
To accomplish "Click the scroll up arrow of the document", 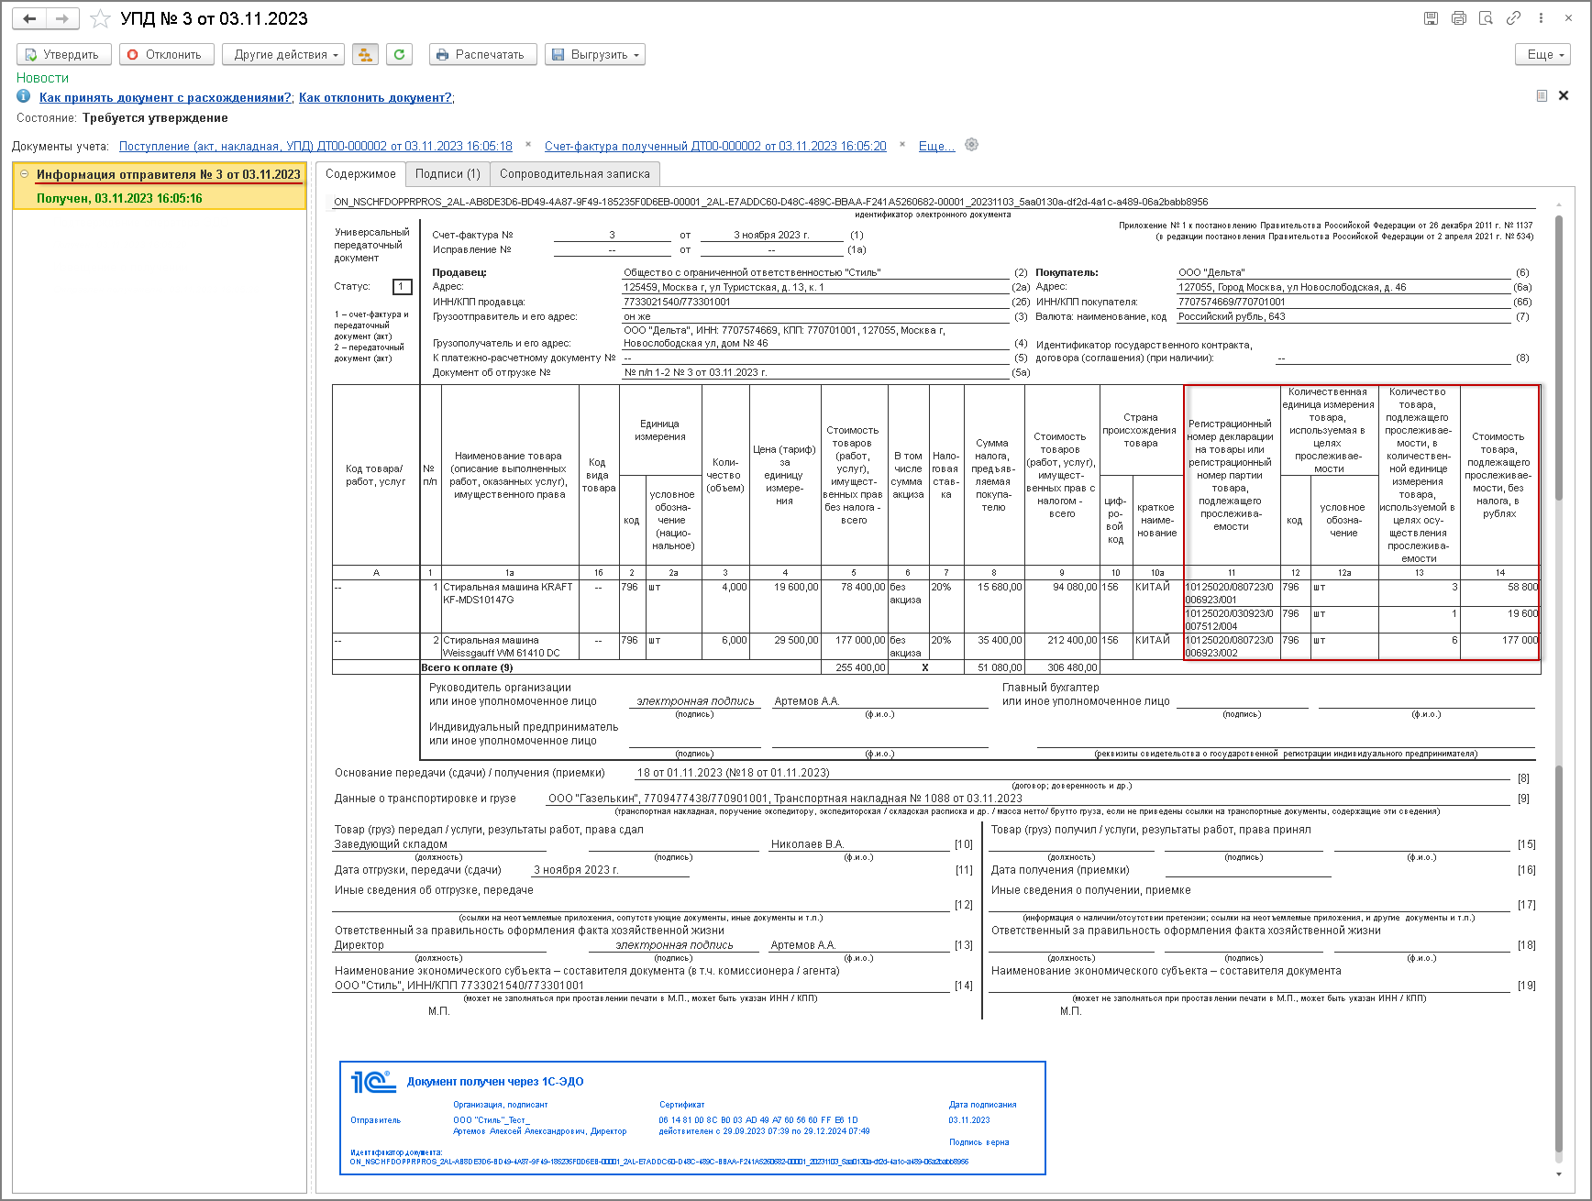I will [1559, 204].
